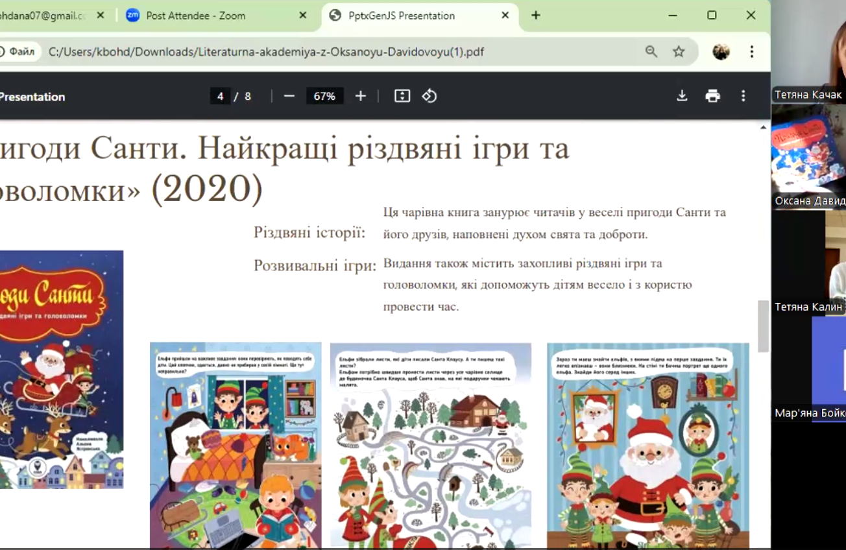846x550 pixels.
Task: Rotate the PDF counterclockwise
Action: click(x=429, y=96)
